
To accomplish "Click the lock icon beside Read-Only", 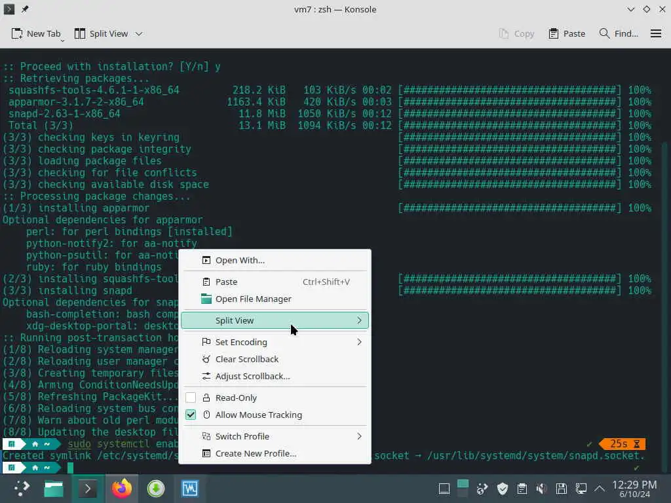I will coord(206,398).
